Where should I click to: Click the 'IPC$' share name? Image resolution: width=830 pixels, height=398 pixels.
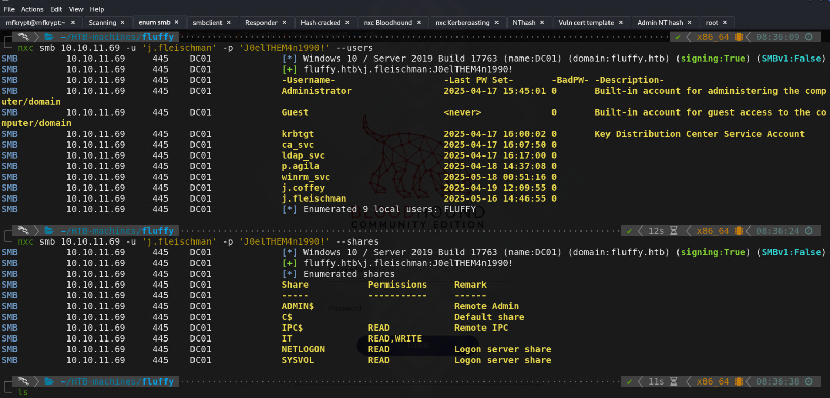(x=293, y=328)
